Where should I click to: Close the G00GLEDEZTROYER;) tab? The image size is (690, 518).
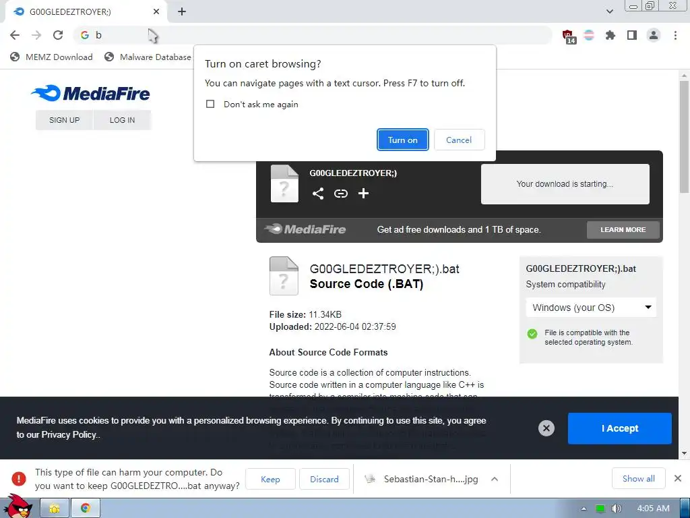(156, 12)
